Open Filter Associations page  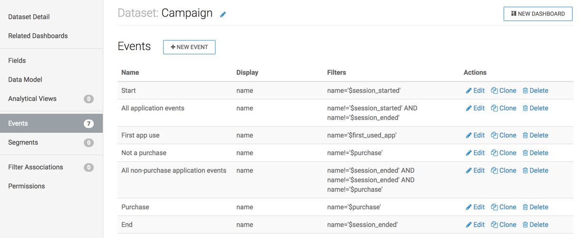point(36,167)
